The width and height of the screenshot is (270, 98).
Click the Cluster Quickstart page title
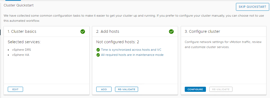[19, 5]
